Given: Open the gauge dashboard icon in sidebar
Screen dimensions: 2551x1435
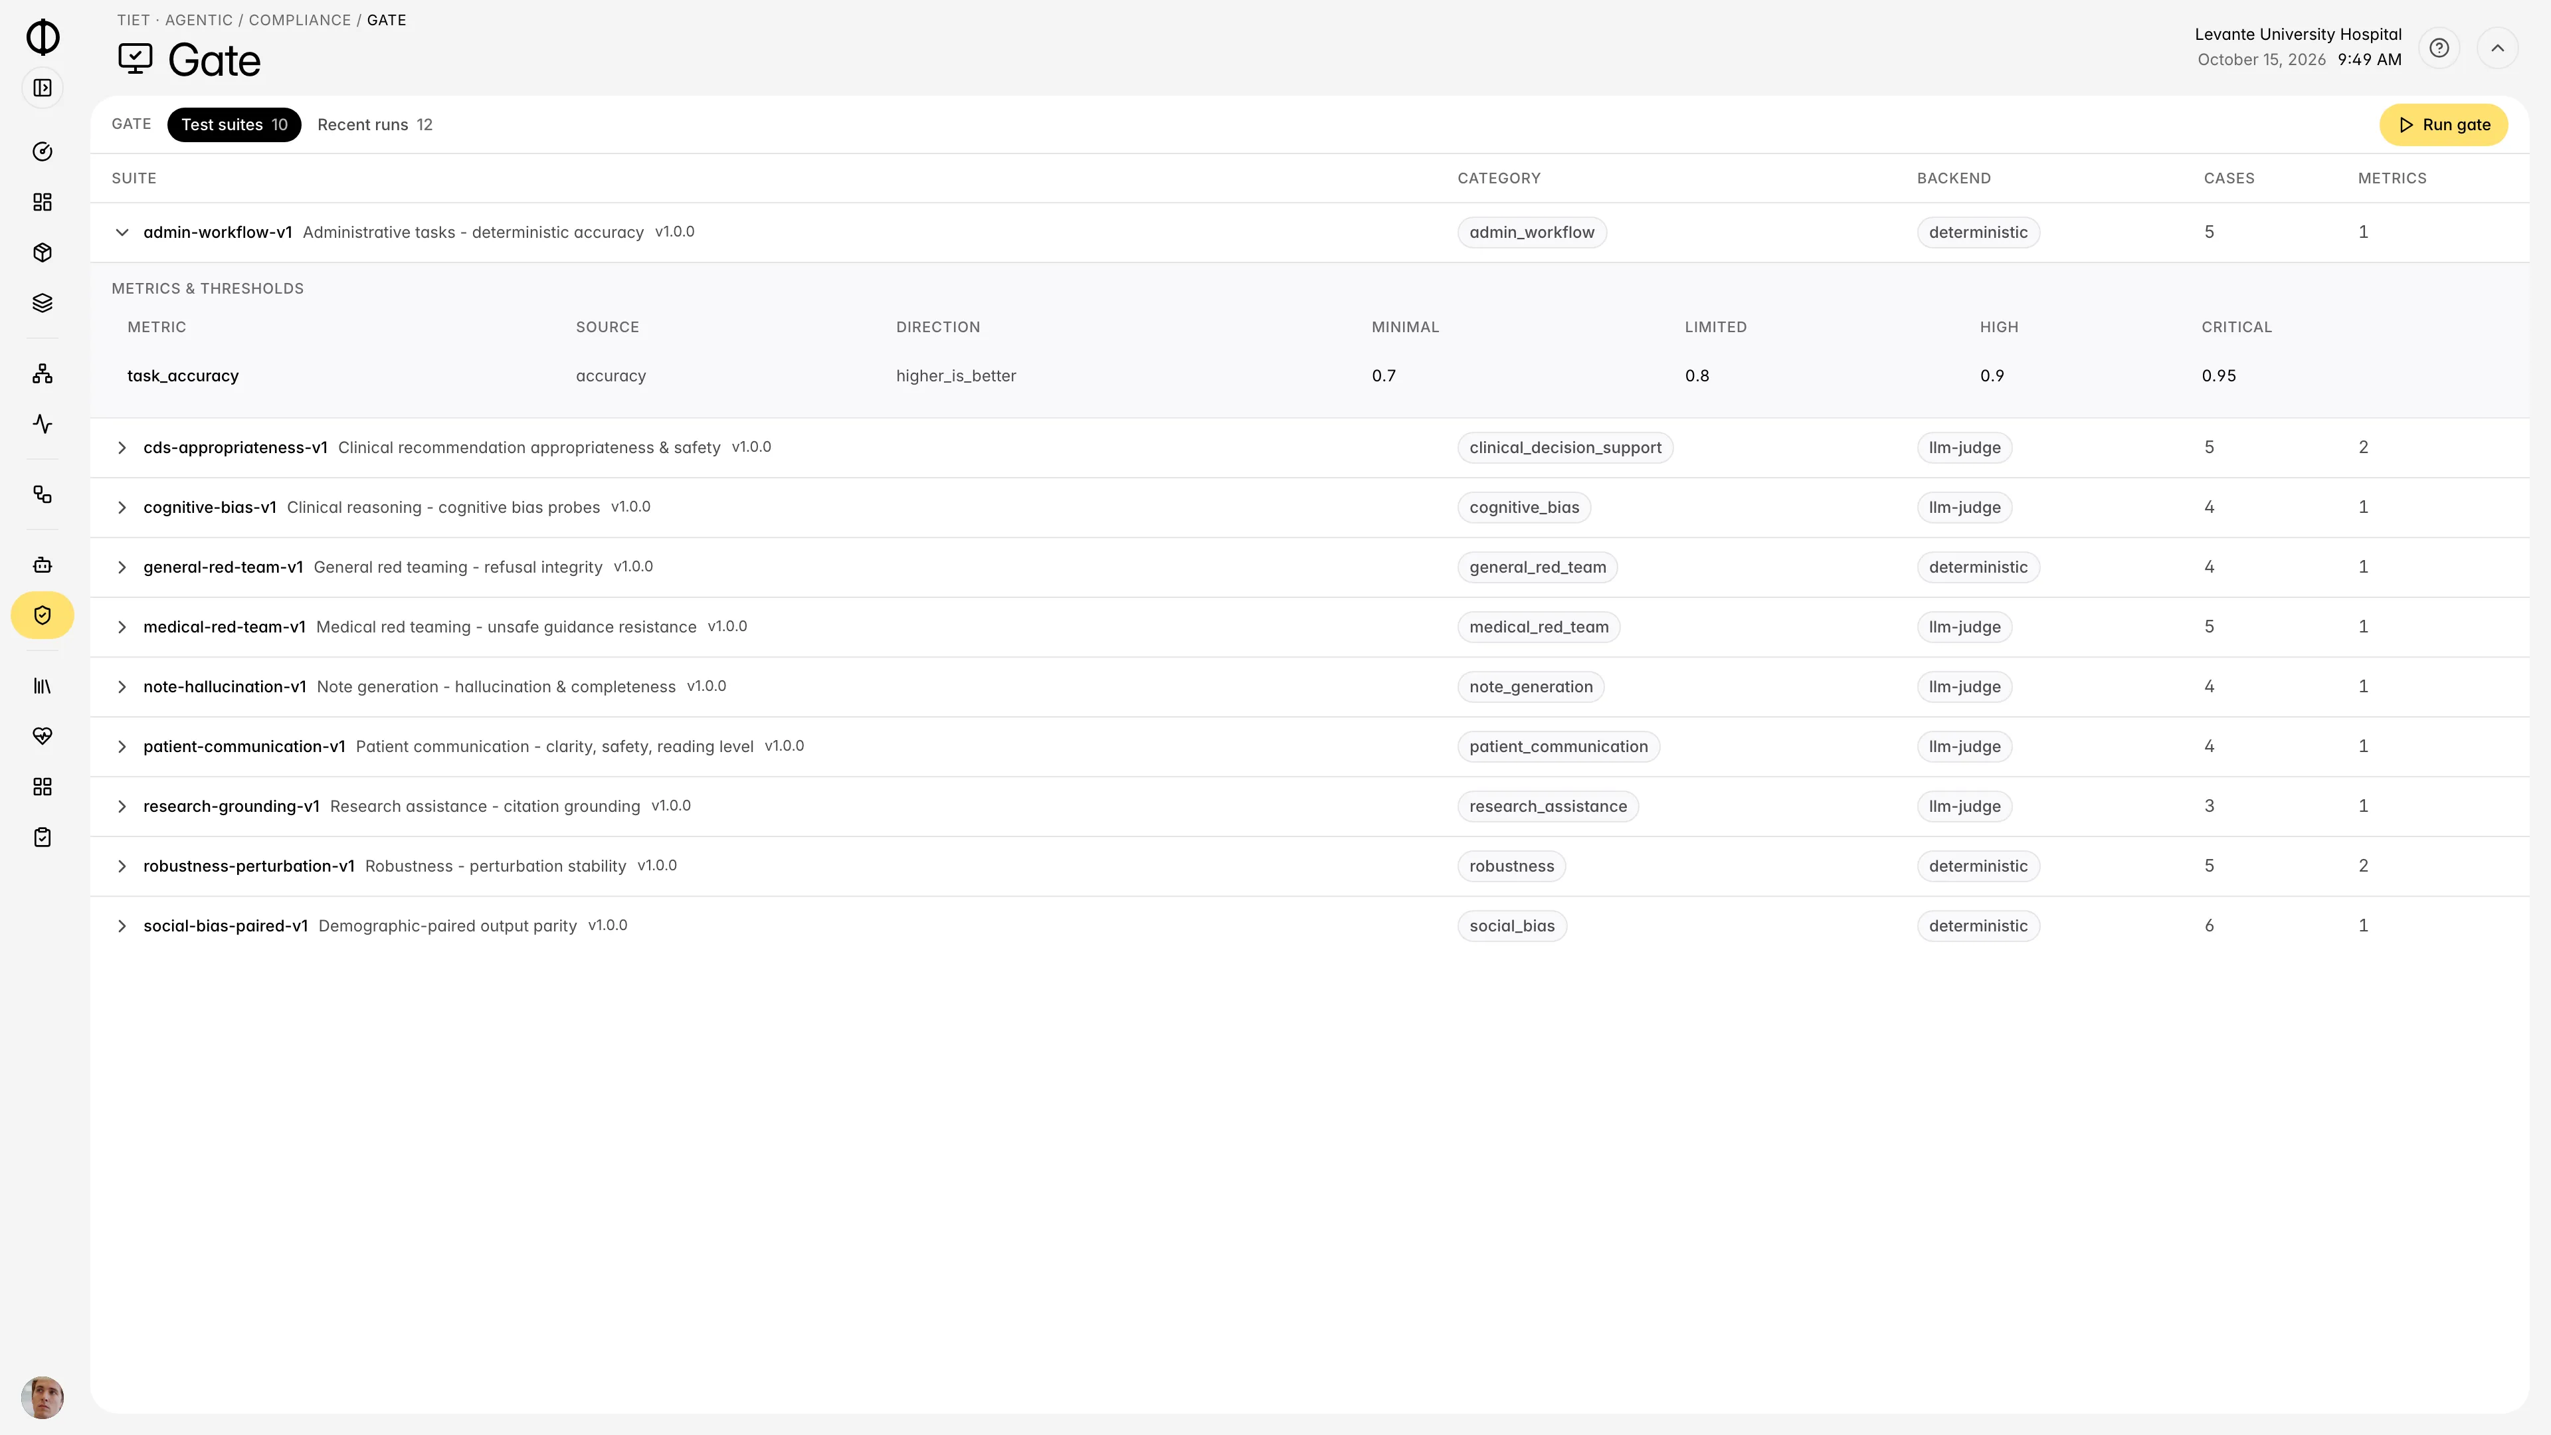Looking at the screenshot, I should (43, 151).
